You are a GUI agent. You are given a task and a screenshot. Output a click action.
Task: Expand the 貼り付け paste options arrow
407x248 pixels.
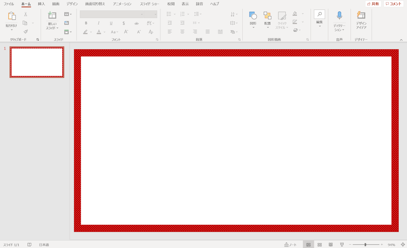coord(11,30)
